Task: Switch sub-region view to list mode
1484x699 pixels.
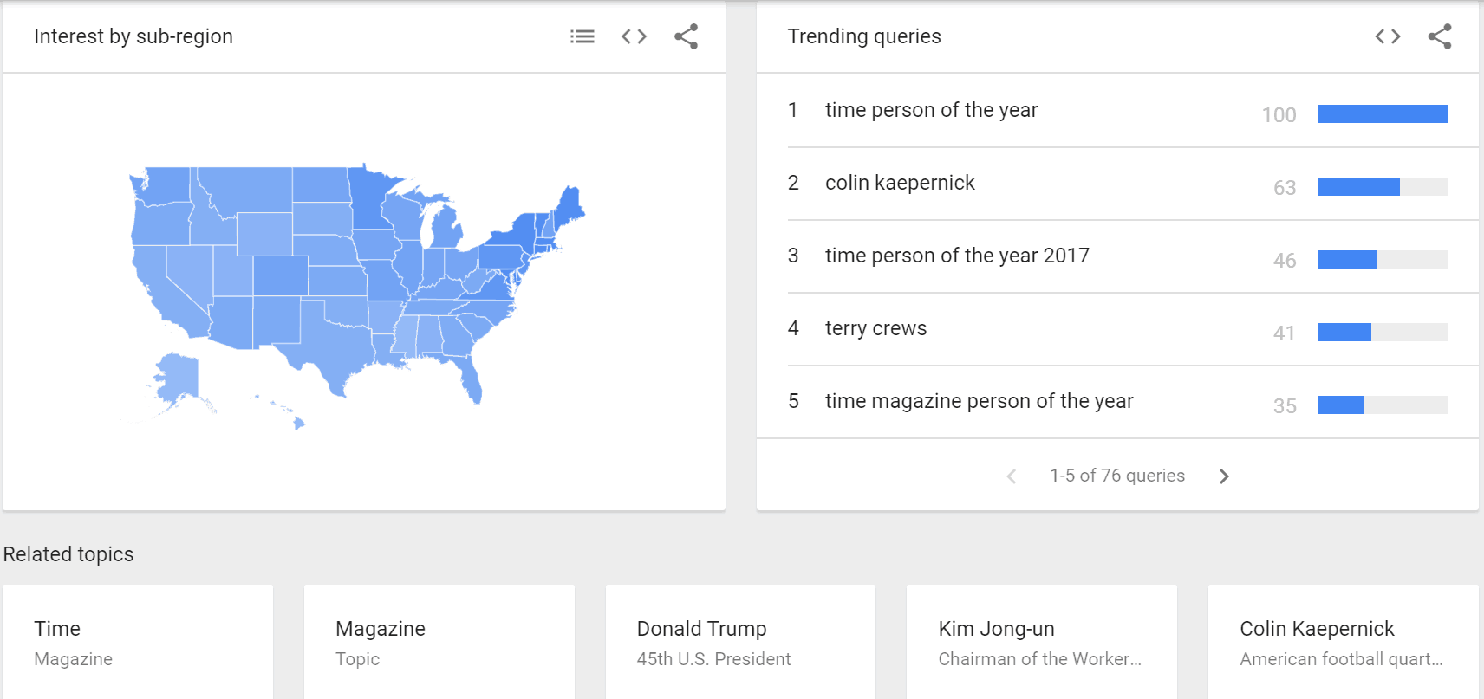Action: (583, 36)
